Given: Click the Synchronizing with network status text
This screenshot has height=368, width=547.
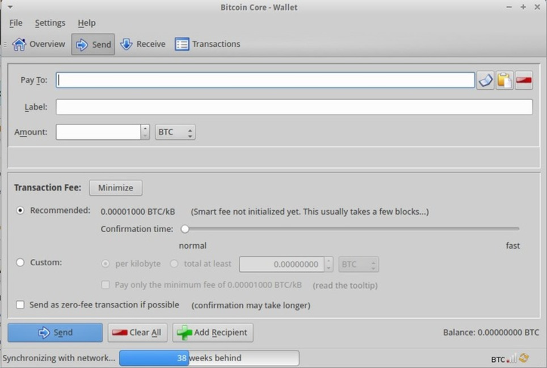Looking at the screenshot, I should 58,358.
